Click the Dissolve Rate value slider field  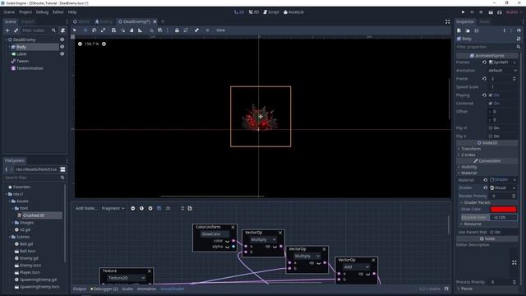point(503,217)
